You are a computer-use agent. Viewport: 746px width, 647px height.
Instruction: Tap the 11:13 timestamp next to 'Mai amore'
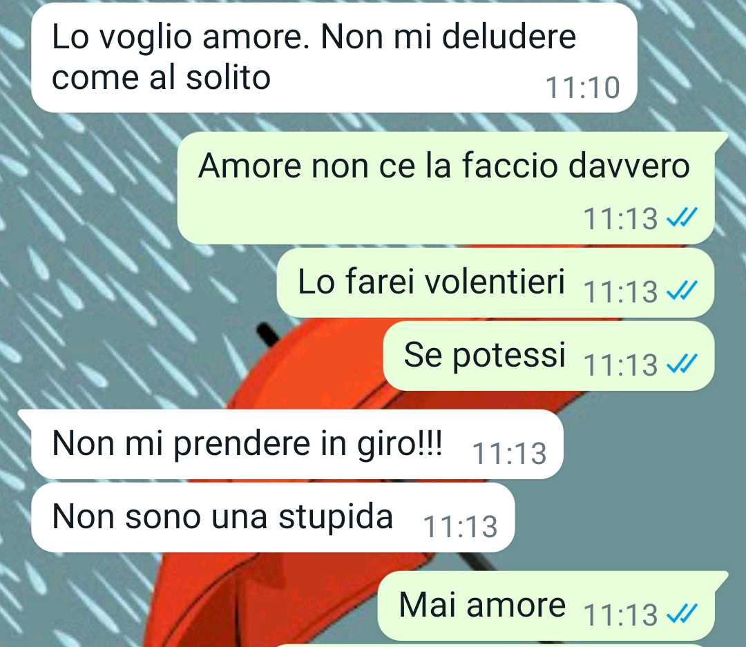pos(620,614)
